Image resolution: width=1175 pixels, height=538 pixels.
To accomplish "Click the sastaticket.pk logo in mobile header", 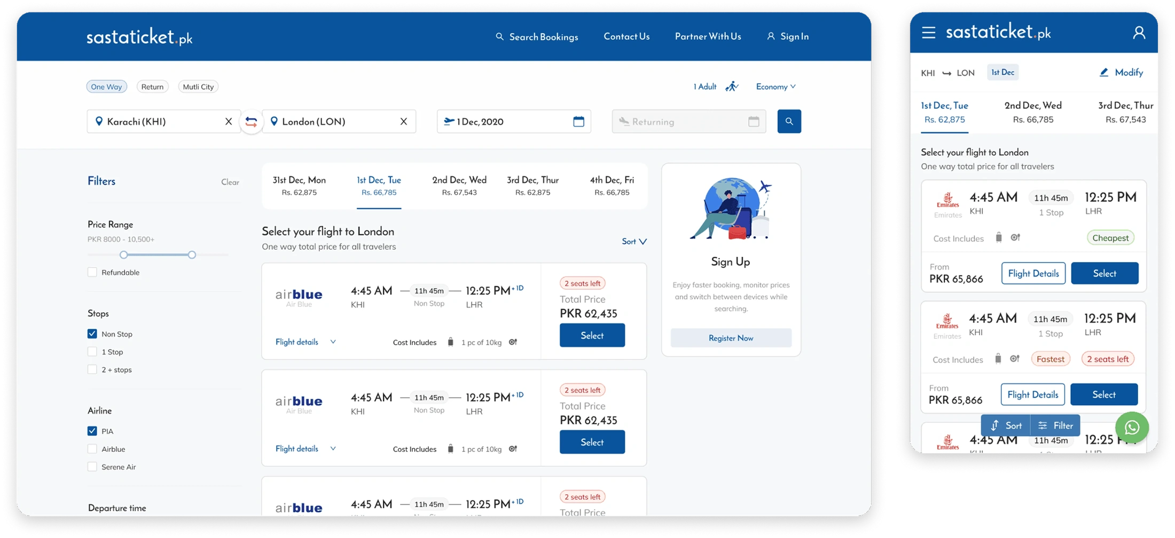I will click(x=998, y=32).
